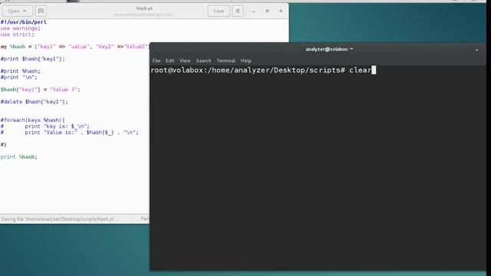The image size is (491, 276).
Task: Click the 'print "Value is:"' line
Action: [70, 133]
